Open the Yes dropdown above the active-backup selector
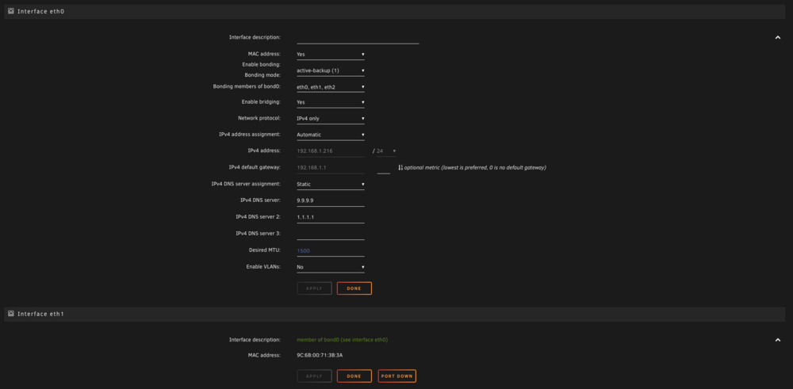Image resolution: width=793 pixels, height=389 pixels. tap(330, 54)
